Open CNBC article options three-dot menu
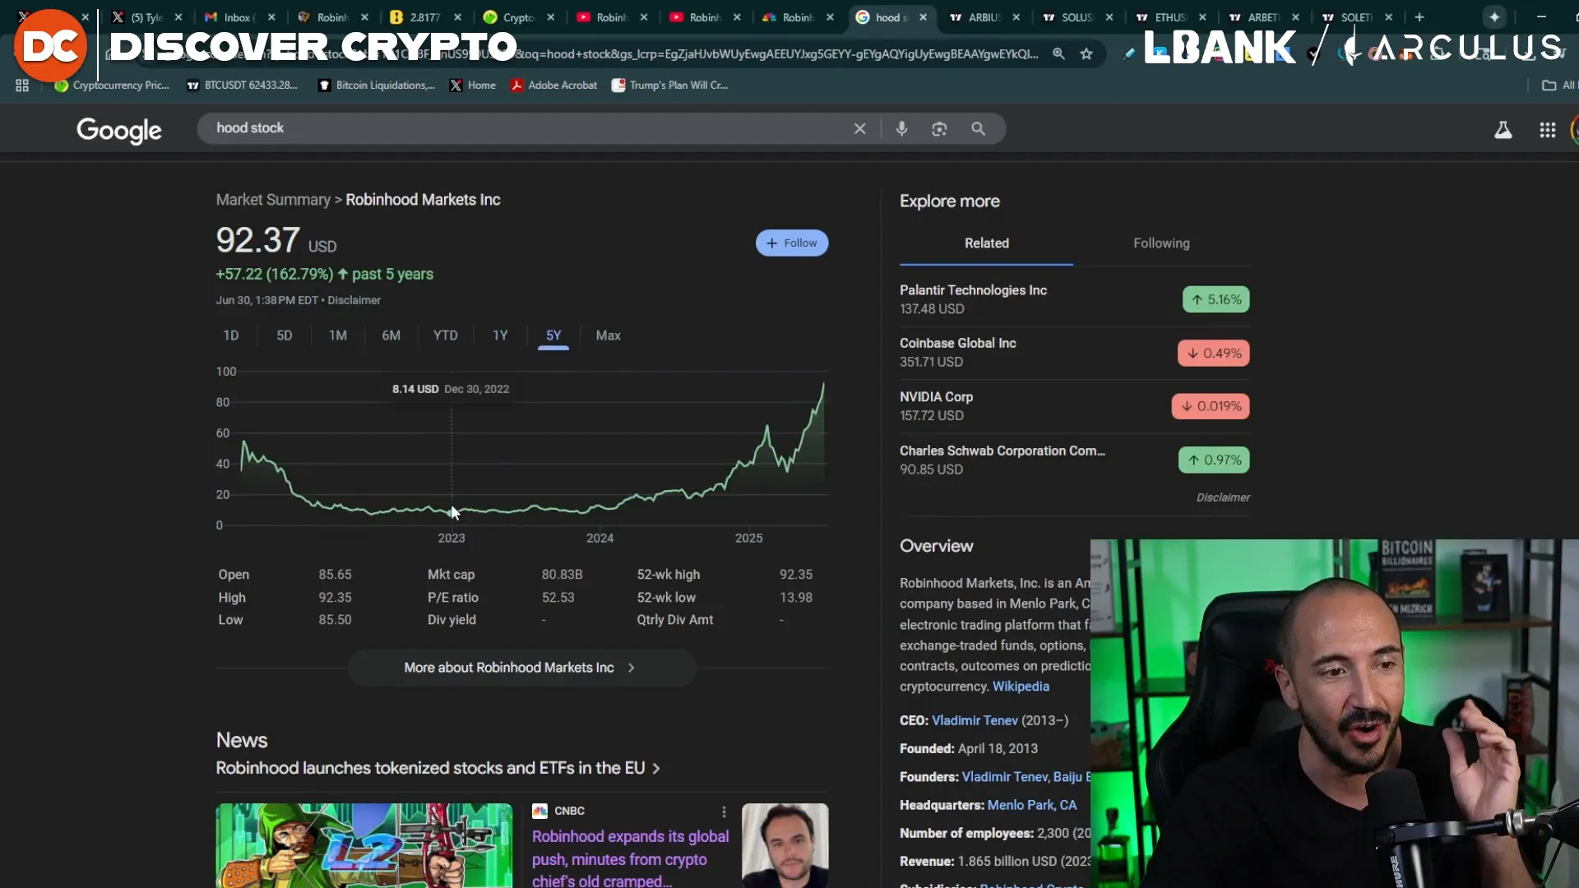1579x888 pixels. pyautogui.click(x=724, y=812)
